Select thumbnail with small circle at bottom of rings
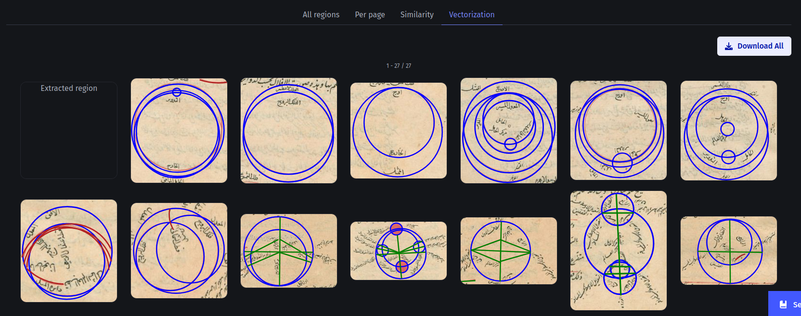Screen dimensions: 801x316 pyautogui.click(x=618, y=130)
